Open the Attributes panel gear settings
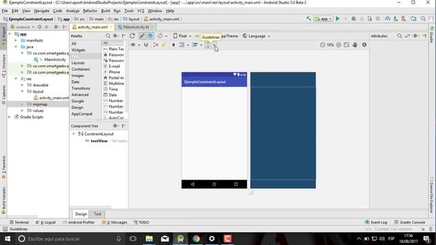The width and height of the screenshot is (436, 245). (x=416, y=36)
